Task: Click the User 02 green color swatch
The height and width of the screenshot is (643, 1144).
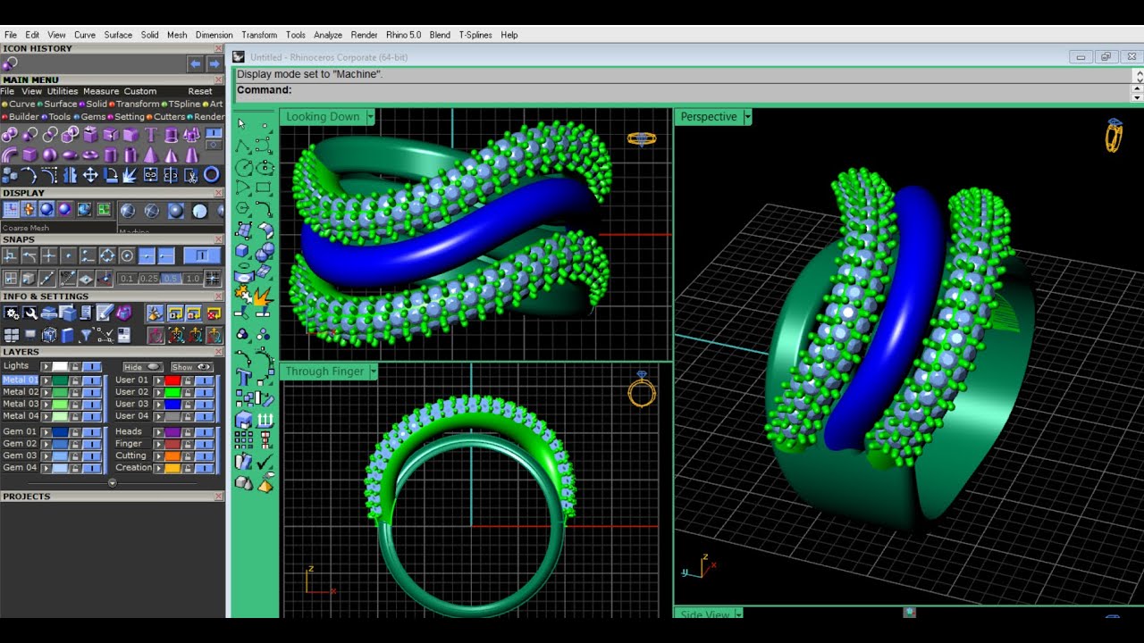Action: coord(172,392)
